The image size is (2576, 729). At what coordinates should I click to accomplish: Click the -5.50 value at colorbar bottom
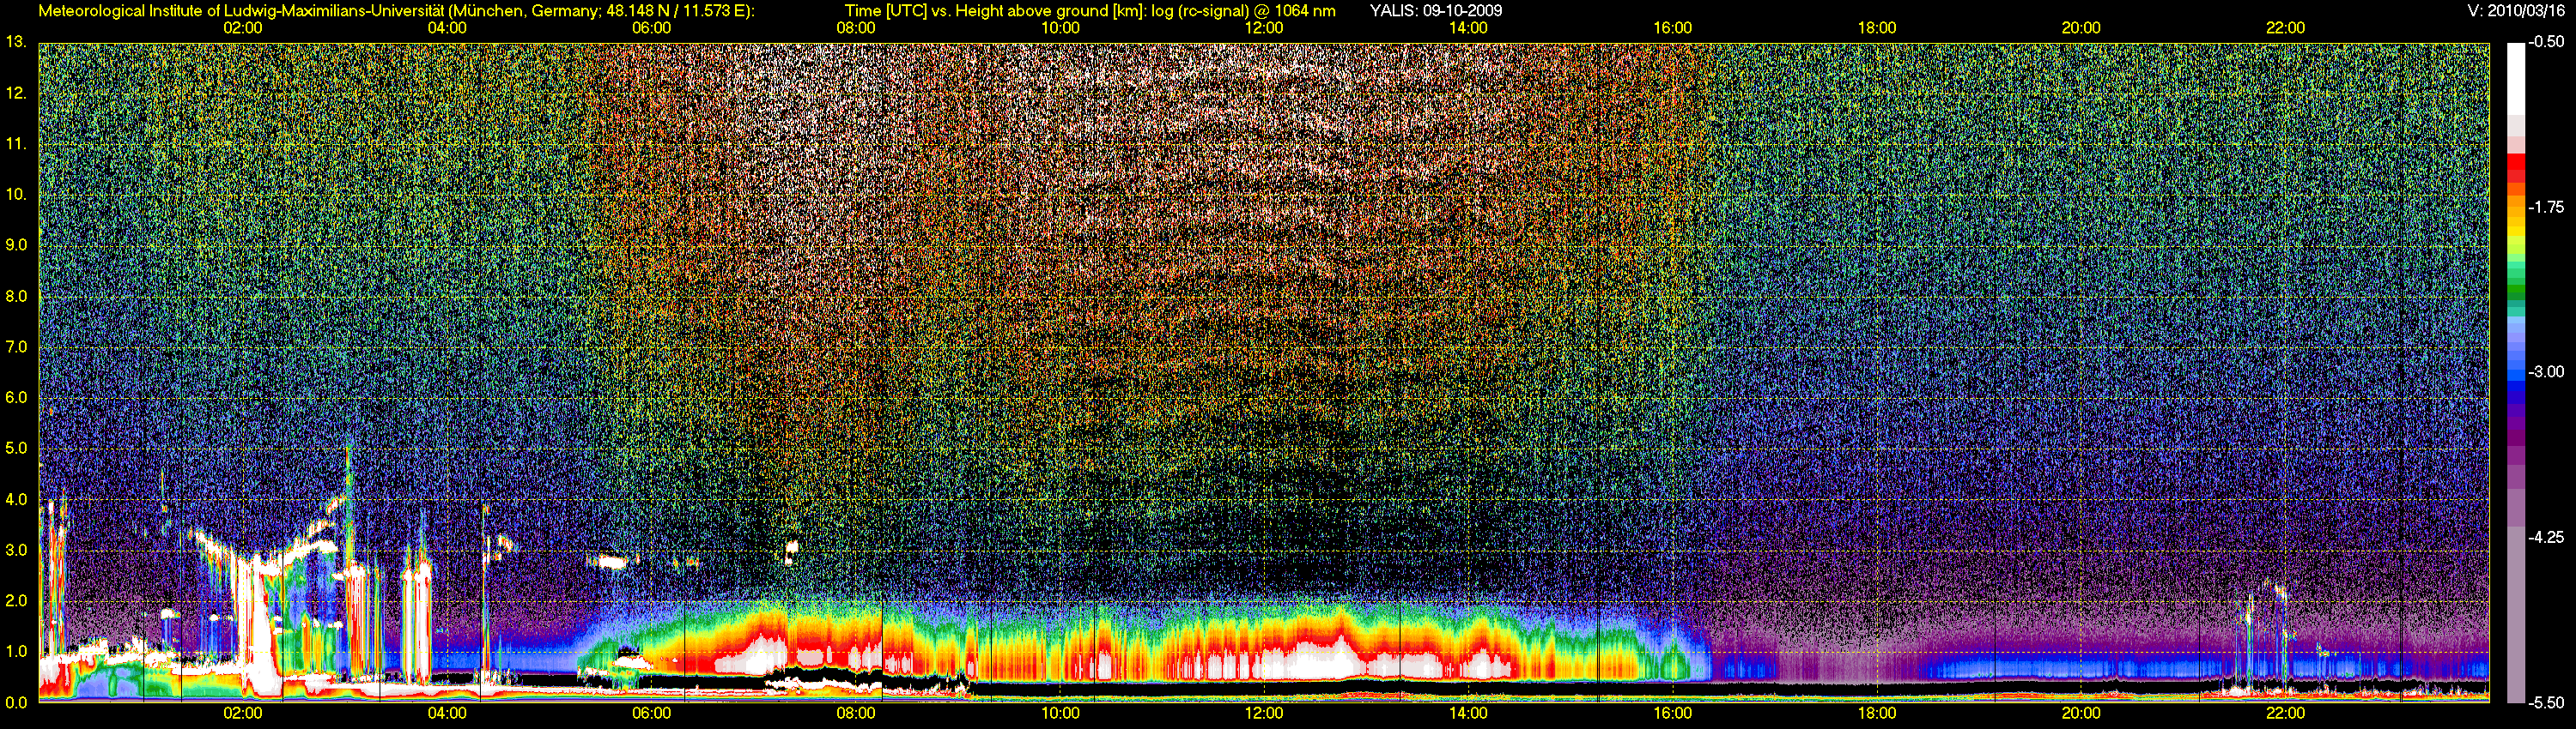click(2546, 703)
